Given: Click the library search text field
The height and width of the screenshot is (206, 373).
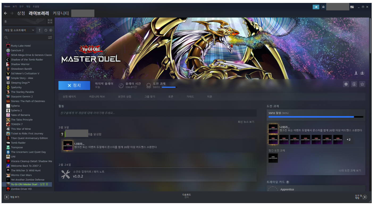Looking at the screenshot, I should 28,38.
